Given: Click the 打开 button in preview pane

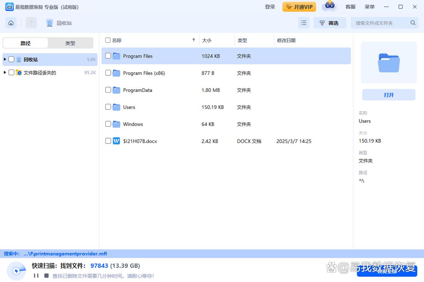Looking at the screenshot, I should [x=389, y=95].
